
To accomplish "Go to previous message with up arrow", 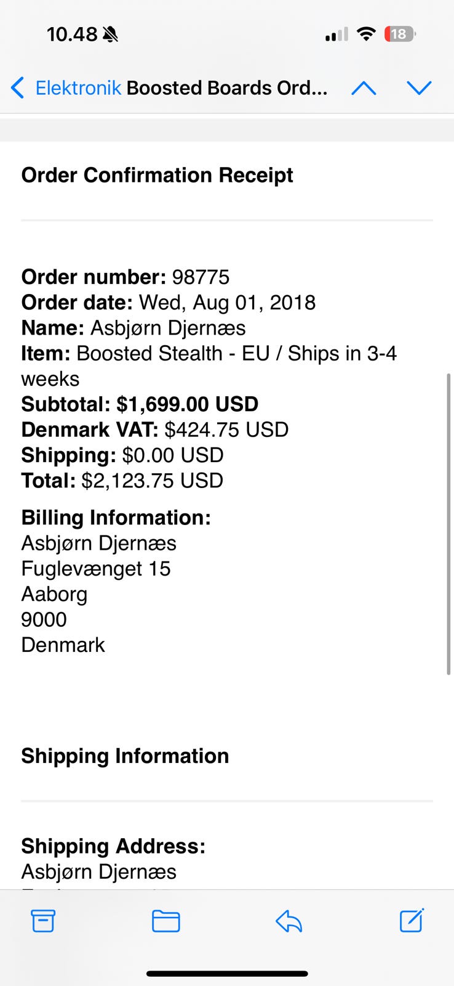I will point(364,88).
